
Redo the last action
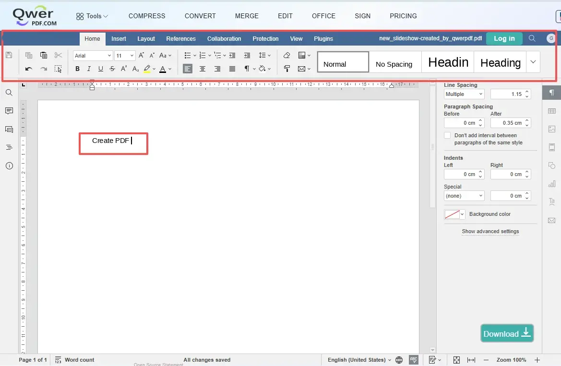coord(44,69)
